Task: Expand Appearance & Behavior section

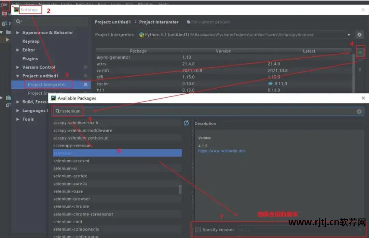Action: pos(18,33)
